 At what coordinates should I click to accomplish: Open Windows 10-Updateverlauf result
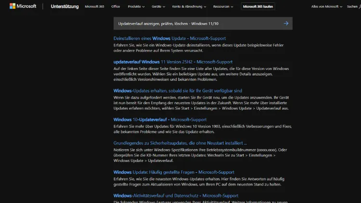[160, 120]
